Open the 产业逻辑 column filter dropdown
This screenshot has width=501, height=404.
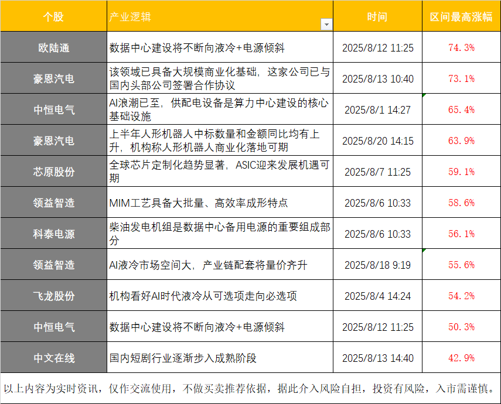point(326,25)
